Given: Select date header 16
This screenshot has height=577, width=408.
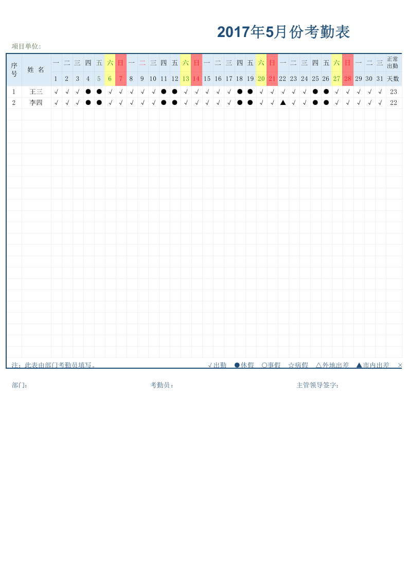Looking at the screenshot, I should (218, 79).
